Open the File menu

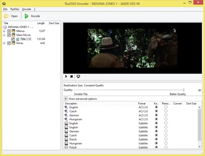click(5, 9)
